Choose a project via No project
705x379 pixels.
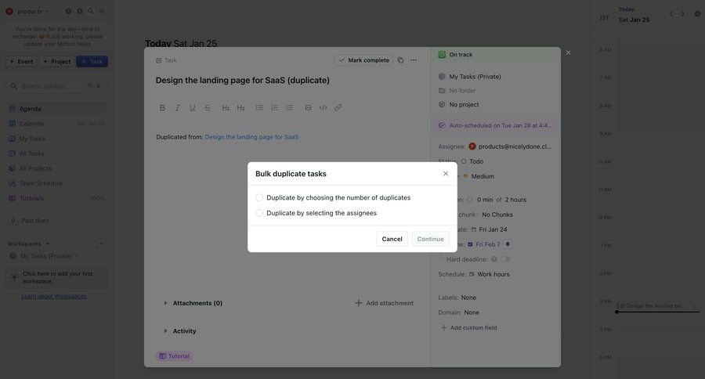(x=458, y=104)
